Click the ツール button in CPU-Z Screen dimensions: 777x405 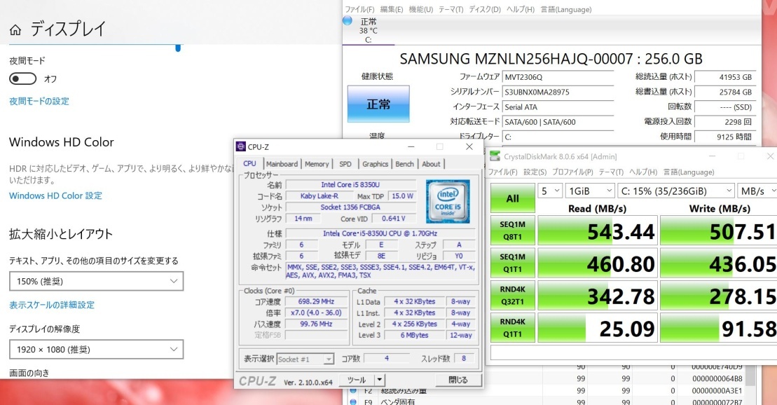tap(357, 380)
